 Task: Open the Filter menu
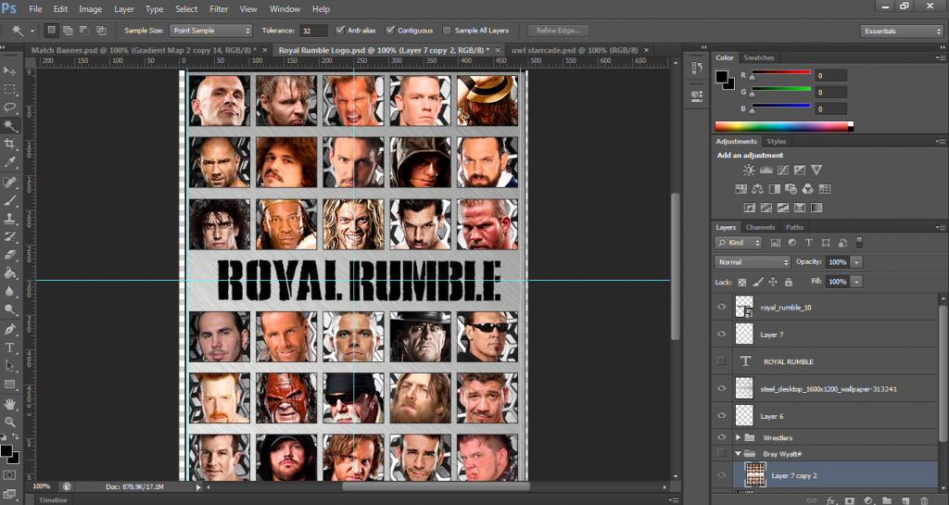pos(219,9)
